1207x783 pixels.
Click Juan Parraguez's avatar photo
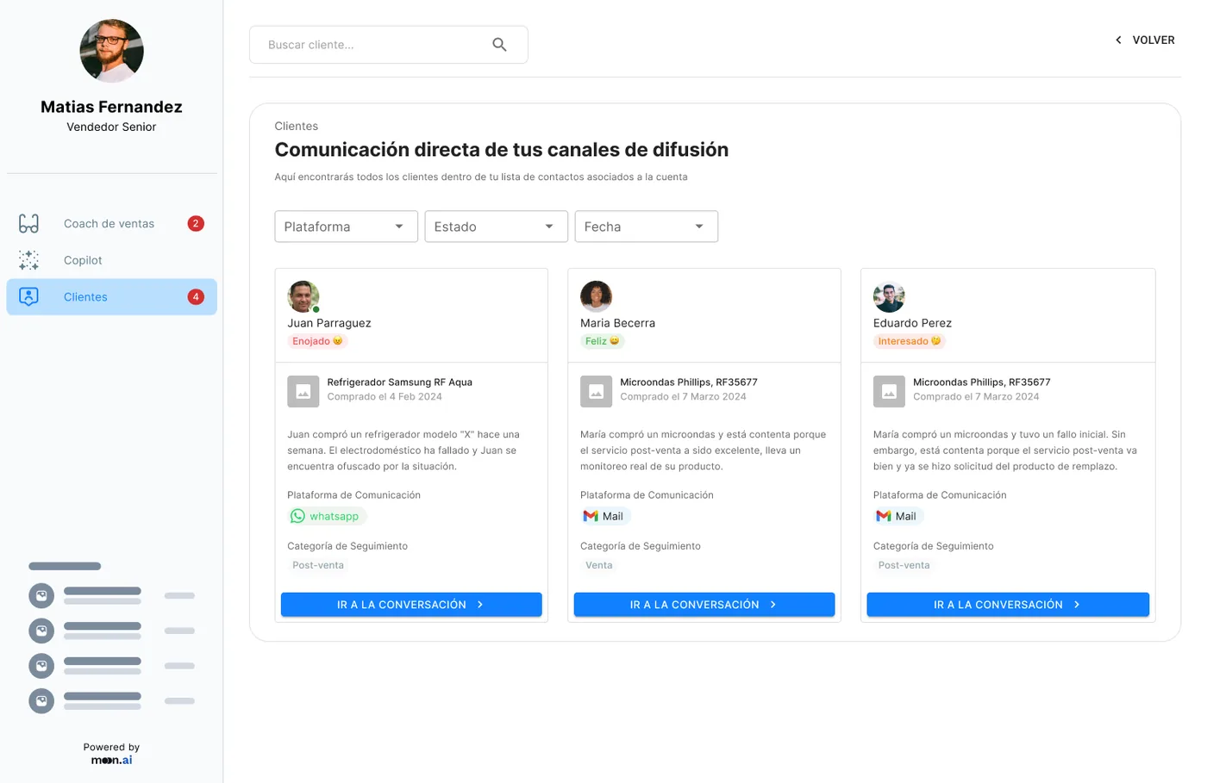click(303, 296)
